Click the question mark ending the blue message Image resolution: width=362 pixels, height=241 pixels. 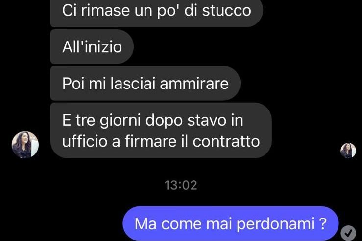pyautogui.click(x=323, y=223)
